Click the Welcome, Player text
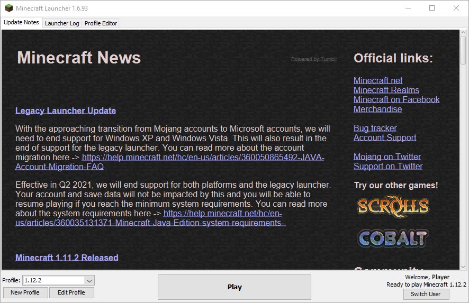The width and height of the screenshot is (469, 303). click(x=427, y=277)
